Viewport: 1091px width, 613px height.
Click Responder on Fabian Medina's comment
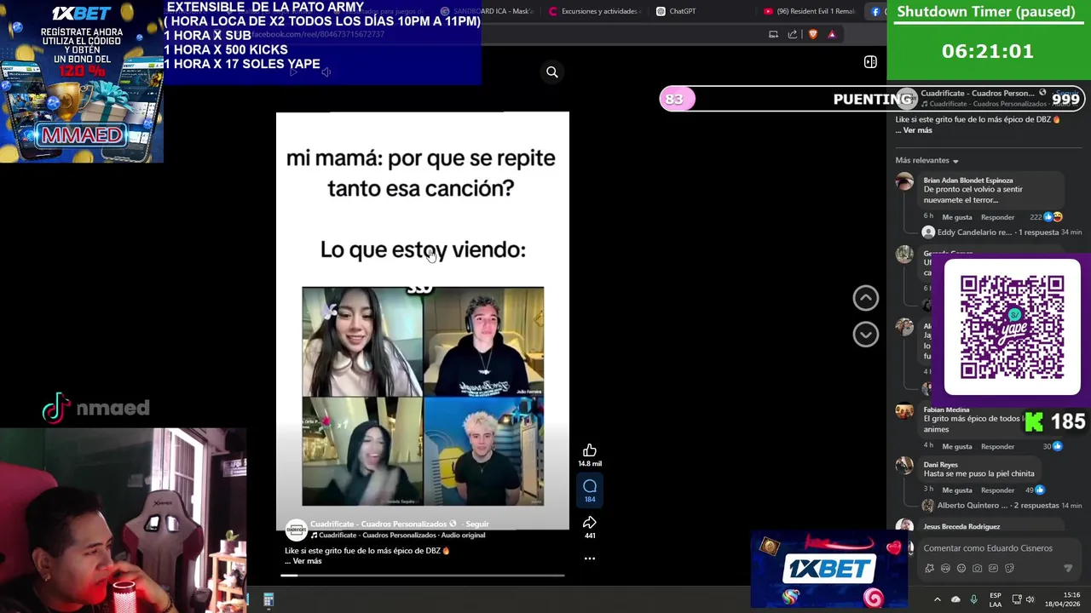tap(997, 446)
